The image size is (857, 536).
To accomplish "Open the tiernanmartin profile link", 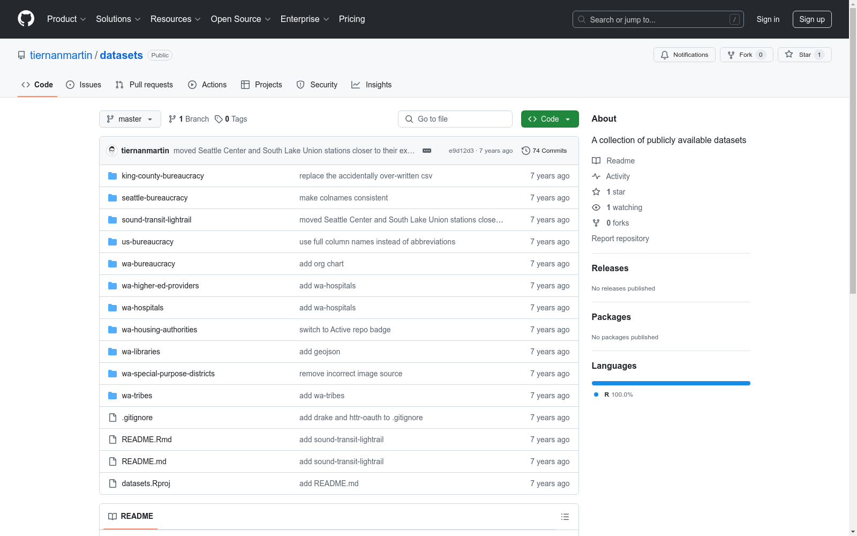I will click(61, 55).
